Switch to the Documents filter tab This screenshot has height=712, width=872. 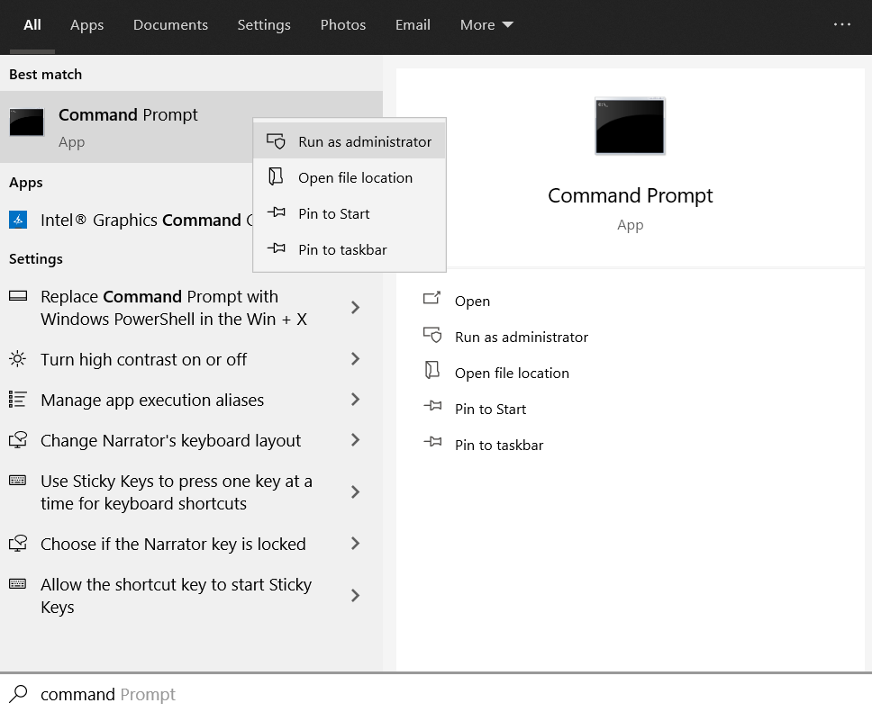pos(170,25)
